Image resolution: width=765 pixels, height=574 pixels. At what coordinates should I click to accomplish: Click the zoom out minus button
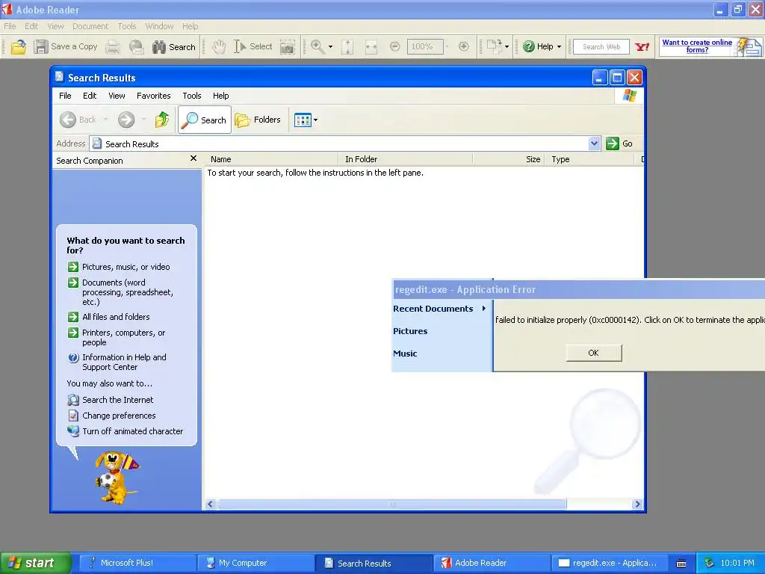(x=395, y=47)
